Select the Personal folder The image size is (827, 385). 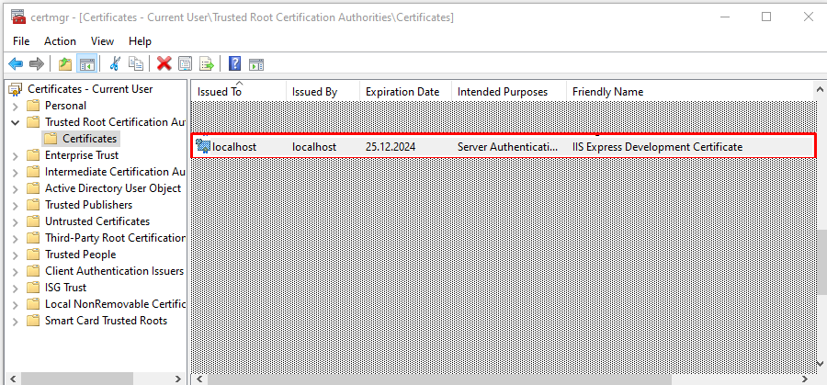point(65,106)
